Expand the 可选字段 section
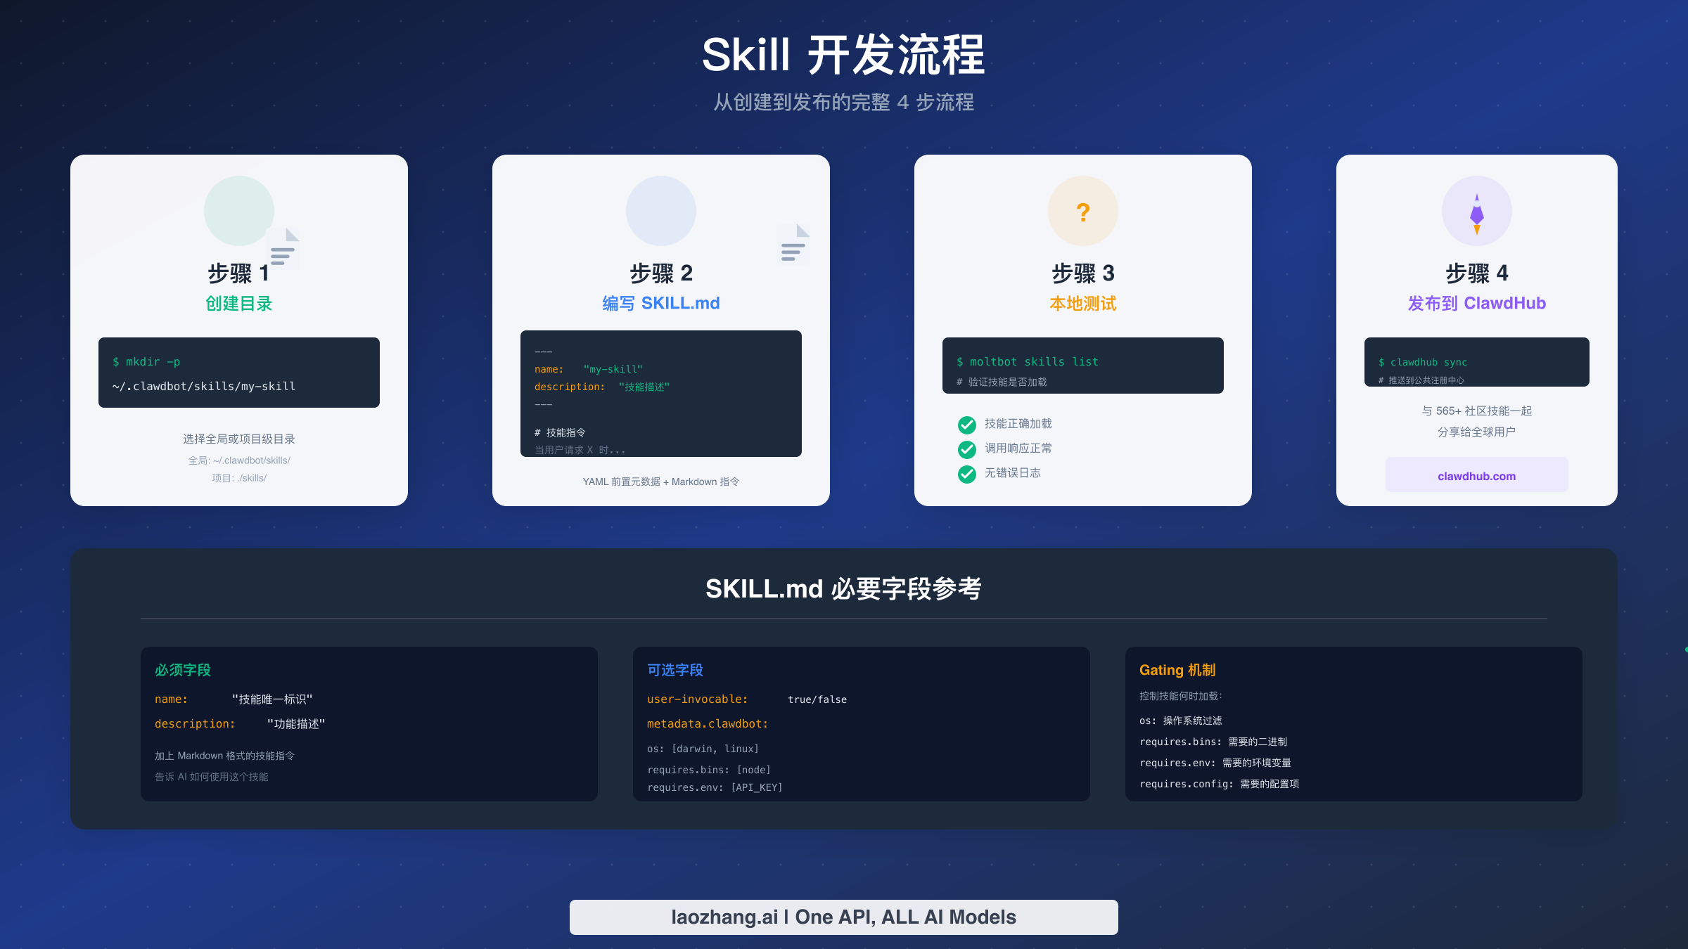The image size is (1688, 949). (x=674, y=670)
